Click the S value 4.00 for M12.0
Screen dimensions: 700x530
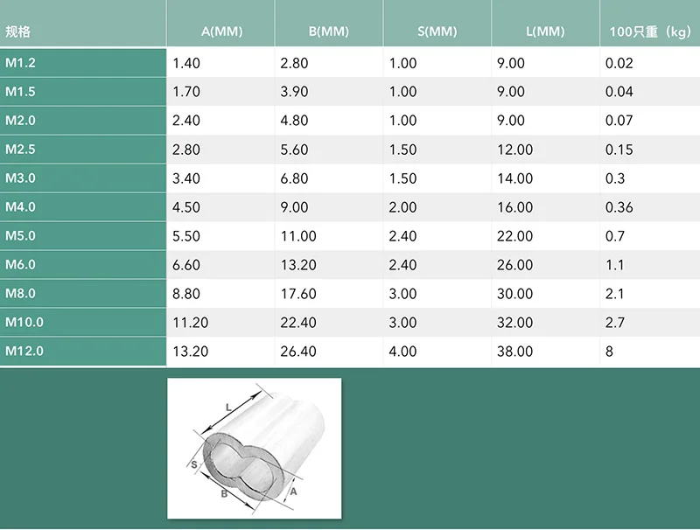(x=402, y=352)
